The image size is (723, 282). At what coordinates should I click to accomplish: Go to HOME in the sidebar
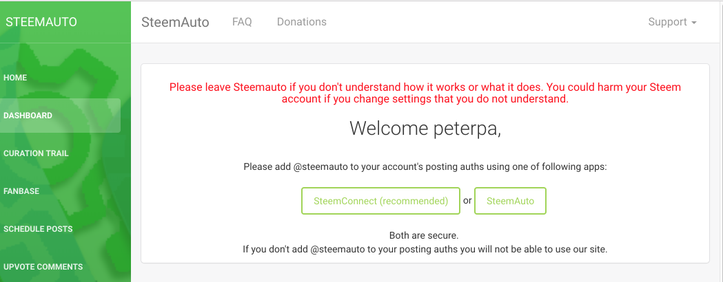click(15, 78)
